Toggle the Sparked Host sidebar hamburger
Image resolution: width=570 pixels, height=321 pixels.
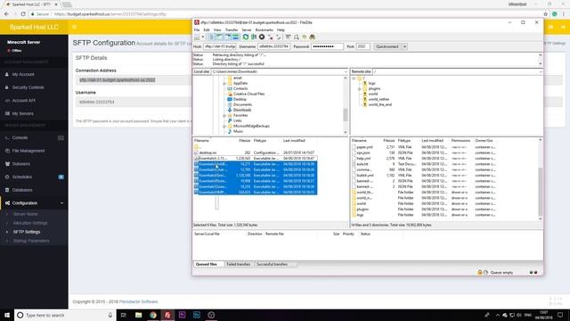(x=74, y=27)
